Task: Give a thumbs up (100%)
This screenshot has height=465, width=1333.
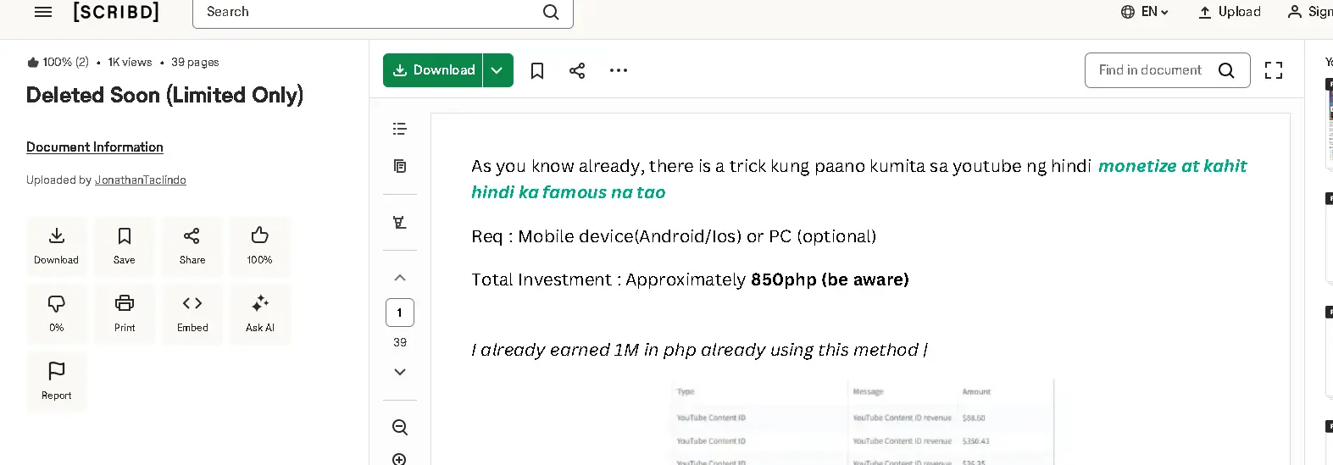Action: [260, 246]
